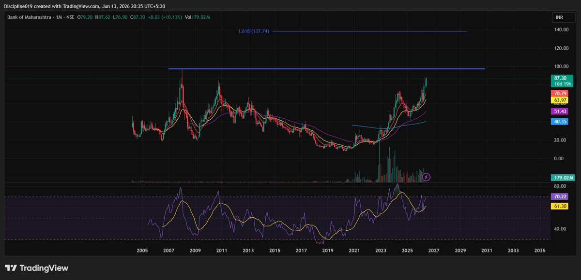Viewport: 581px width, 280px height.
Task: Click the 120.00 price axis label
Action: pos(561,48)
